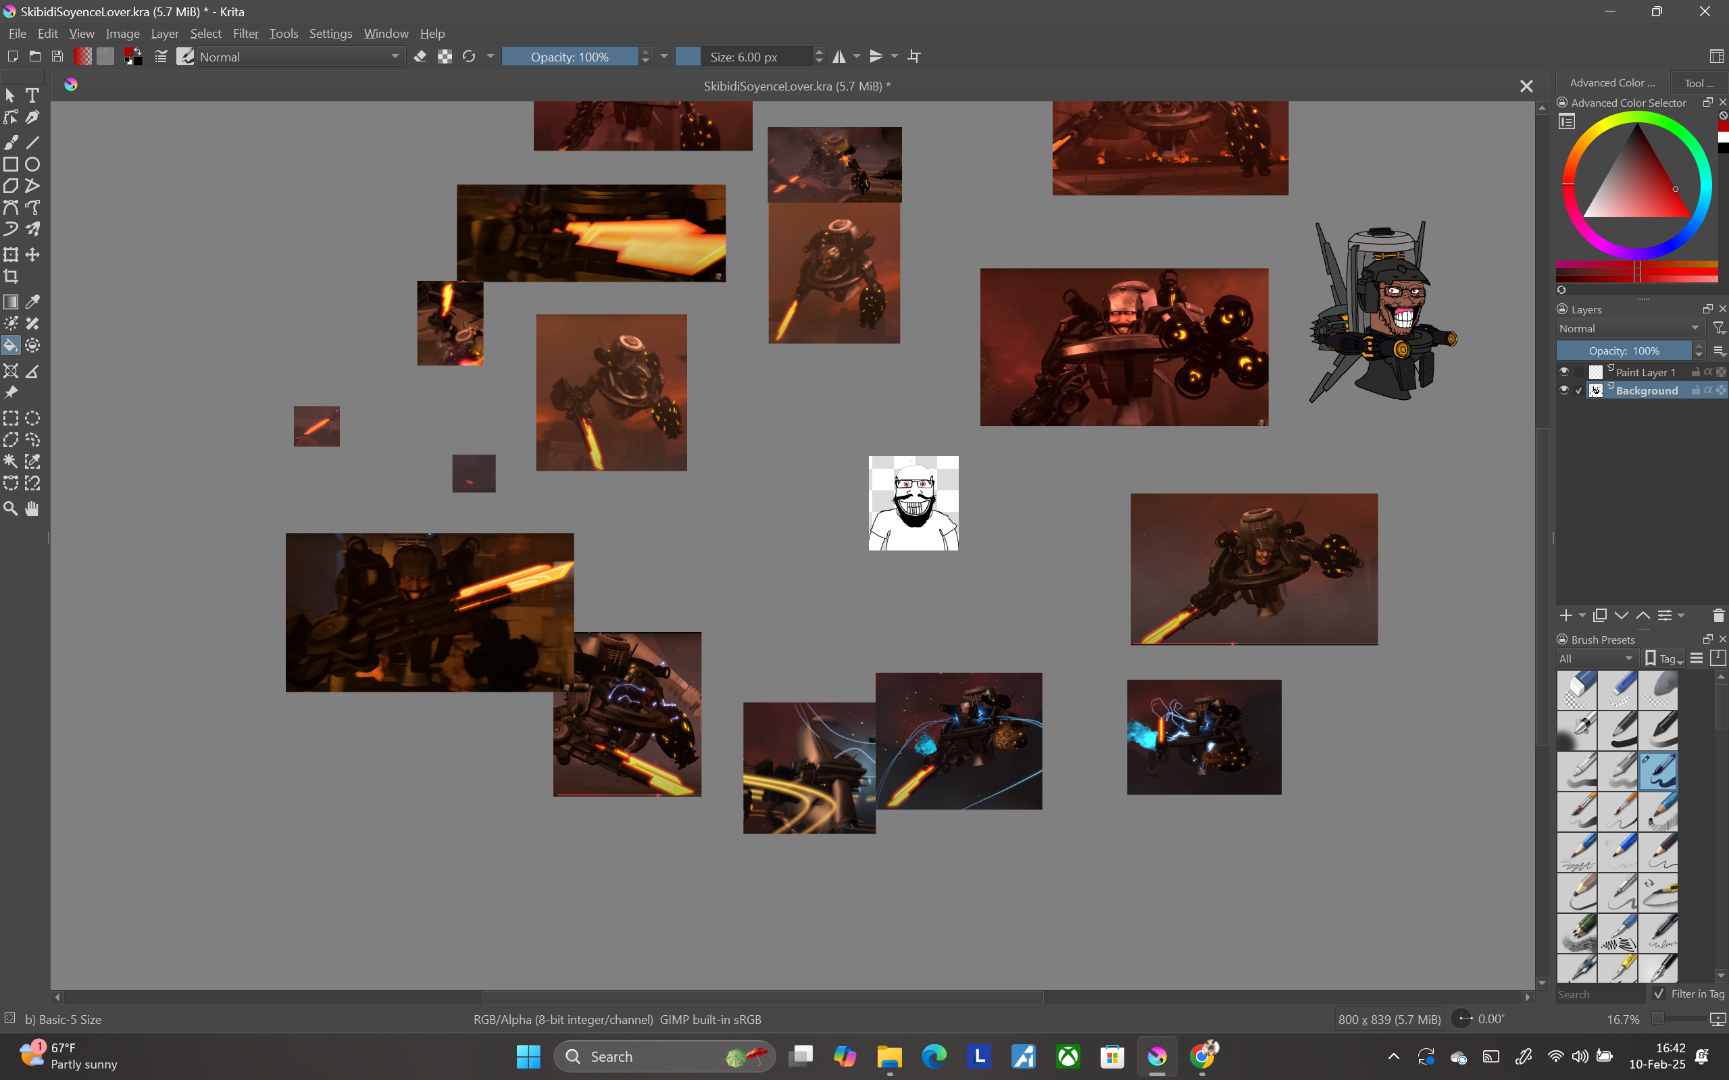Expand the add layer dropdown arrow
Image resolution: width=1729 pixels, height=1080 pixels.
[1582, 616]
